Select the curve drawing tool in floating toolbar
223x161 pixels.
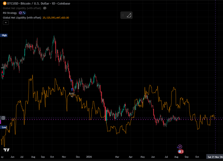129,15
